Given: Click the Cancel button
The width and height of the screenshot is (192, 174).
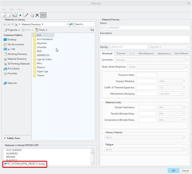Looking at the screenshot, I should point(185,171).
